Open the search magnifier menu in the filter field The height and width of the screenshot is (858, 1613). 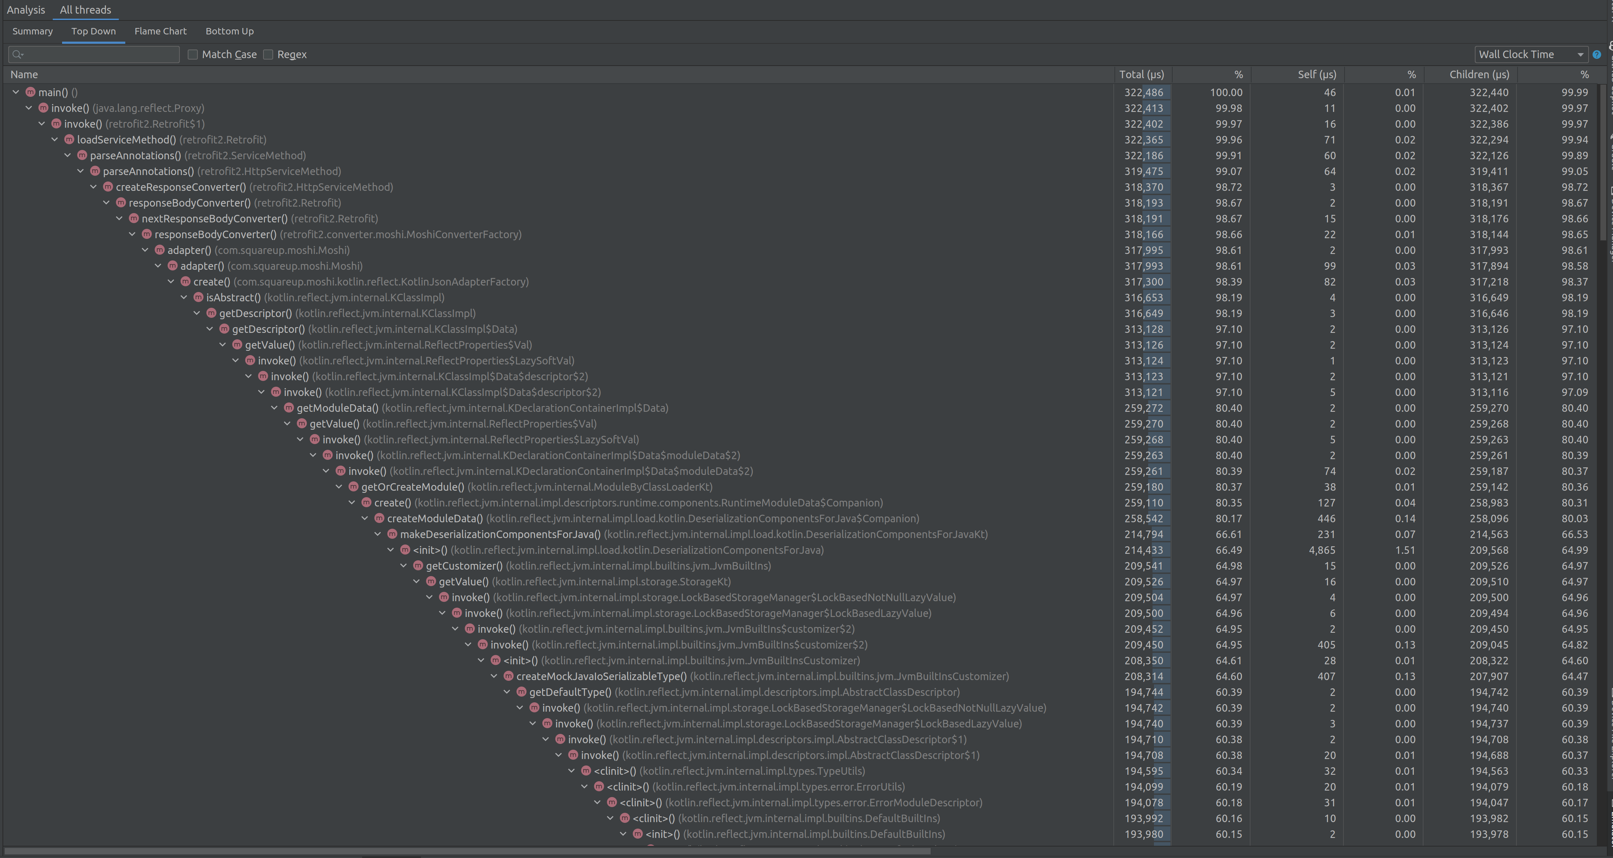[18, 55]
